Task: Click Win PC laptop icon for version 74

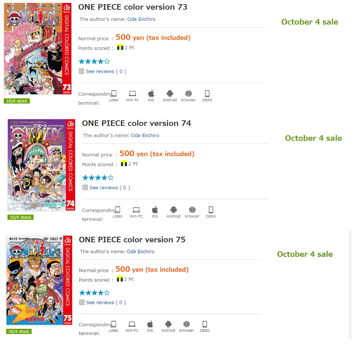Action: click(x=136, y=210)
